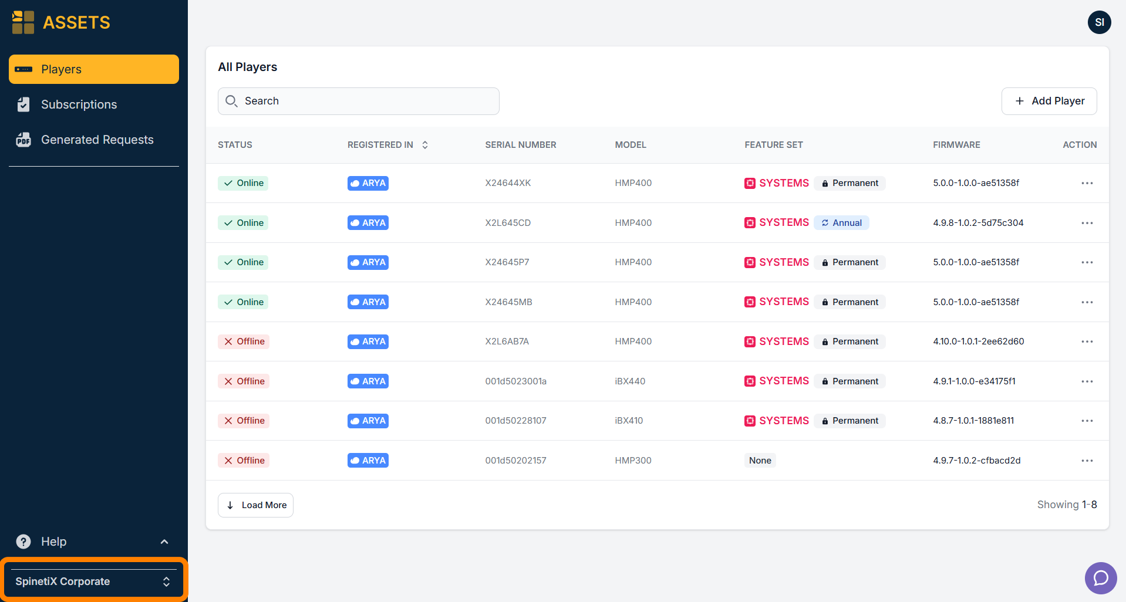Click the Help question mark icon
Screen dimensions: 1126x602
point(23,542)
